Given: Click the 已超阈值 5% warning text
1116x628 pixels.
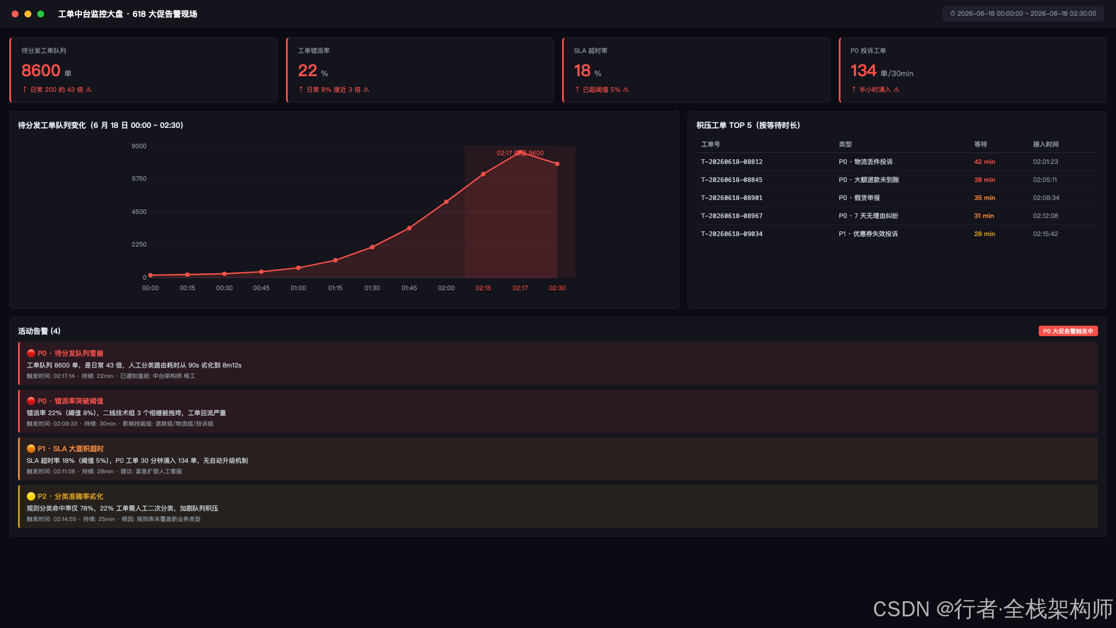Looking at the screenshot, I should pos(602,90).
